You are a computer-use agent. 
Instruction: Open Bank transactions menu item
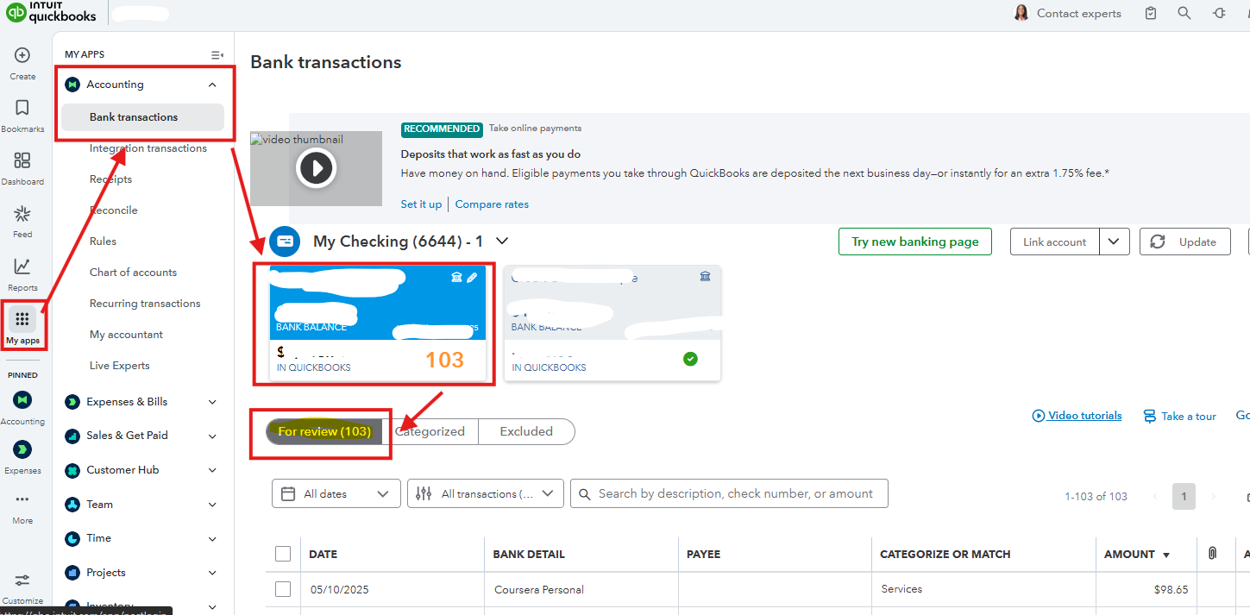(x=142, y=117)
